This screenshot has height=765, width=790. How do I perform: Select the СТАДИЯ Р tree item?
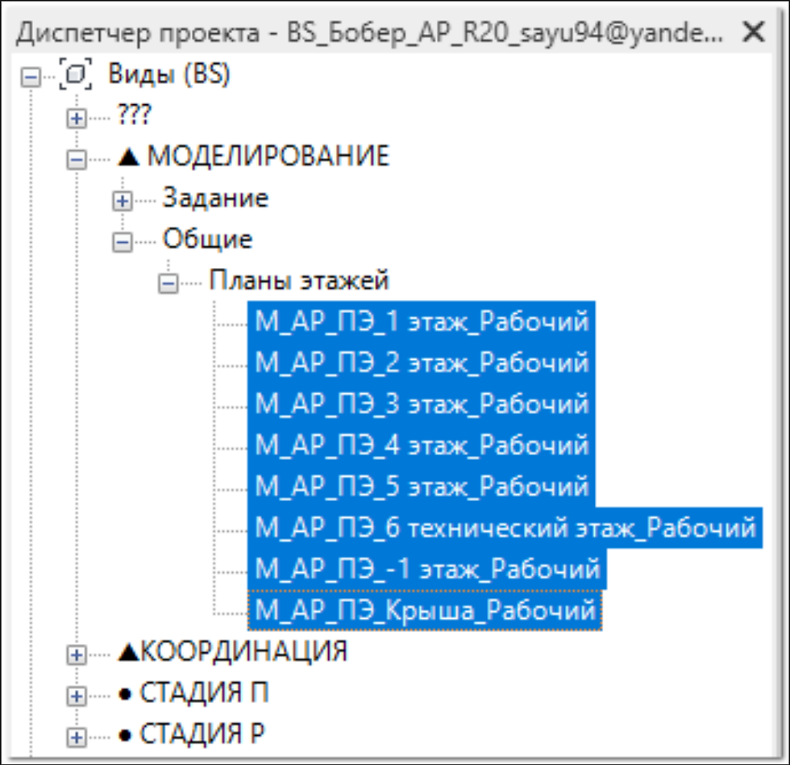point(191,734)
